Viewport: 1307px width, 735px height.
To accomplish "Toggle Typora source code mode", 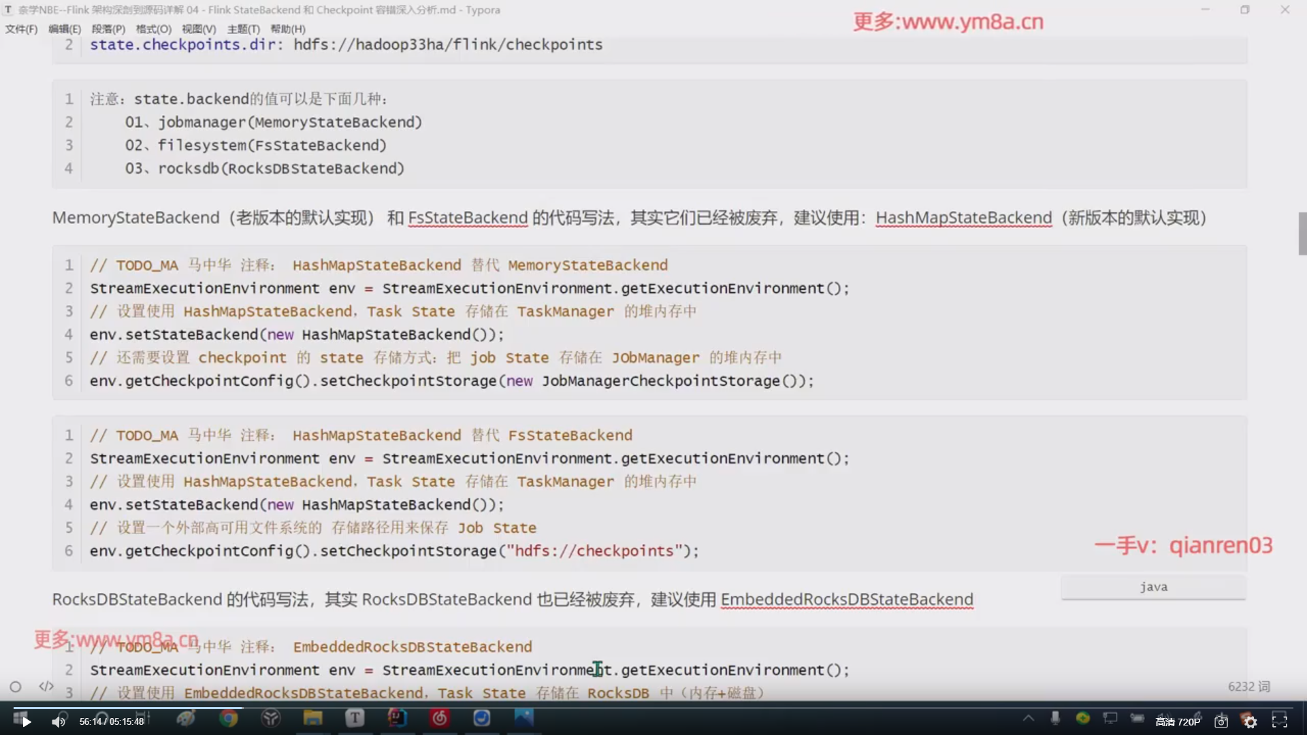I will coord(46,686).
